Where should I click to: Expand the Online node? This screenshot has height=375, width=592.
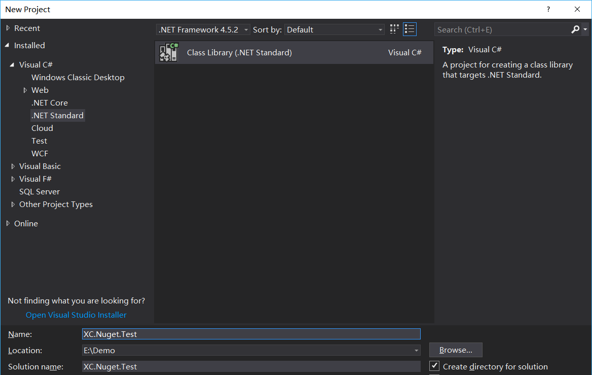[8, 223]
